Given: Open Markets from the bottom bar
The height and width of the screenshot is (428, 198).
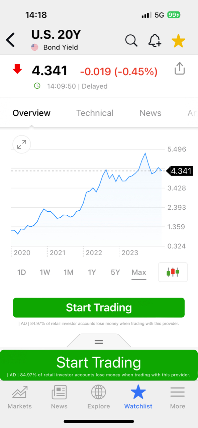Looking at the screenshot, I should (x=19, y=397).
